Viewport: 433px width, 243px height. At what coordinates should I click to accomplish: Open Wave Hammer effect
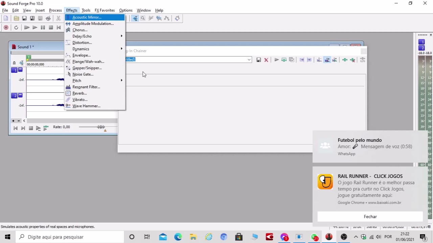tap(95, 106)
